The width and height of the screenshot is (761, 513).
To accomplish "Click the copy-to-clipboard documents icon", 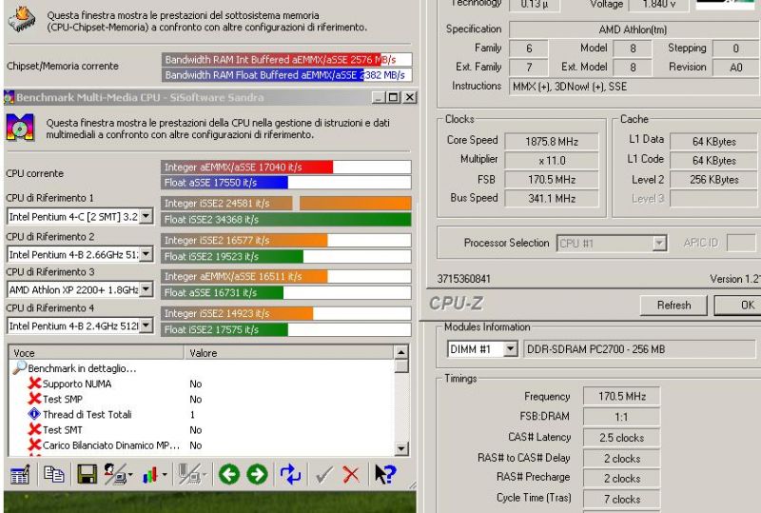I will click(x=54, y=474).
